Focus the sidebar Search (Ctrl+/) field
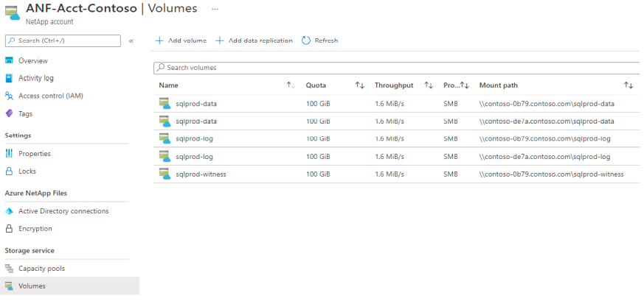644x301 pixels. 63,41
